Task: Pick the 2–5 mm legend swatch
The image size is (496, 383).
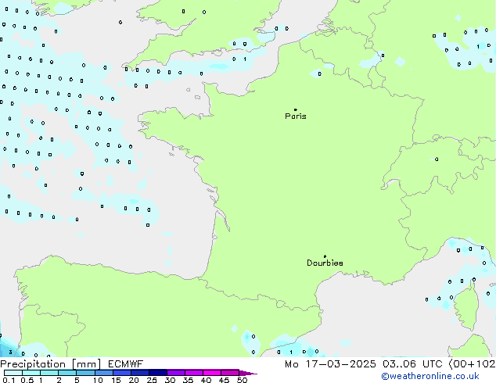Action: [67, 373]
